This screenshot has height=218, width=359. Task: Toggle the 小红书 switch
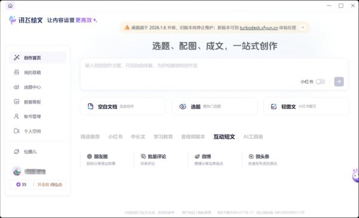320,81
